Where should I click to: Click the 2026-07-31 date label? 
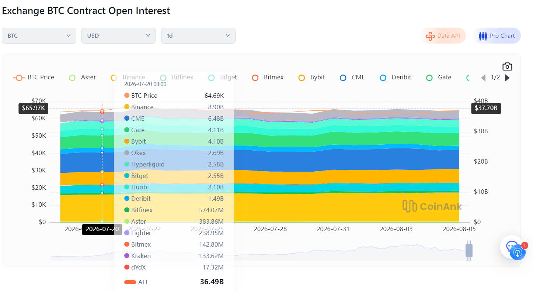[x=333, y=229]
